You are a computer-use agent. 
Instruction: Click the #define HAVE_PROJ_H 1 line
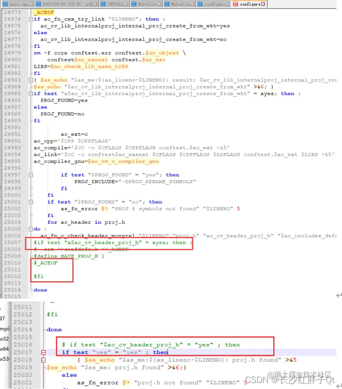(x=69, y=256)
